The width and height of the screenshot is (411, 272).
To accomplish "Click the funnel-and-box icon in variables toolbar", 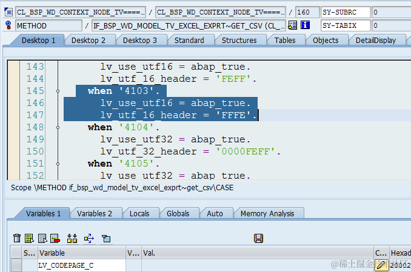I will click(106, 239).
